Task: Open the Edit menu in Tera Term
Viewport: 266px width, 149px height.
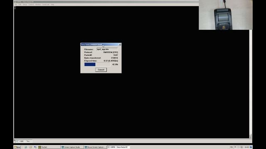Action: click(20, 5)
